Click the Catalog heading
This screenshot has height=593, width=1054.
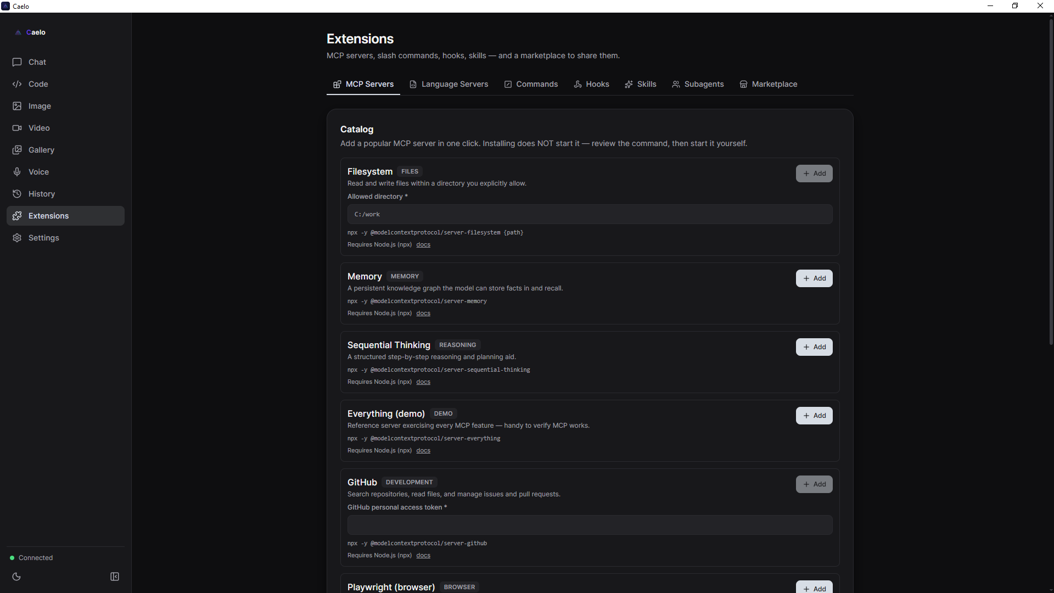coord(357,130)
